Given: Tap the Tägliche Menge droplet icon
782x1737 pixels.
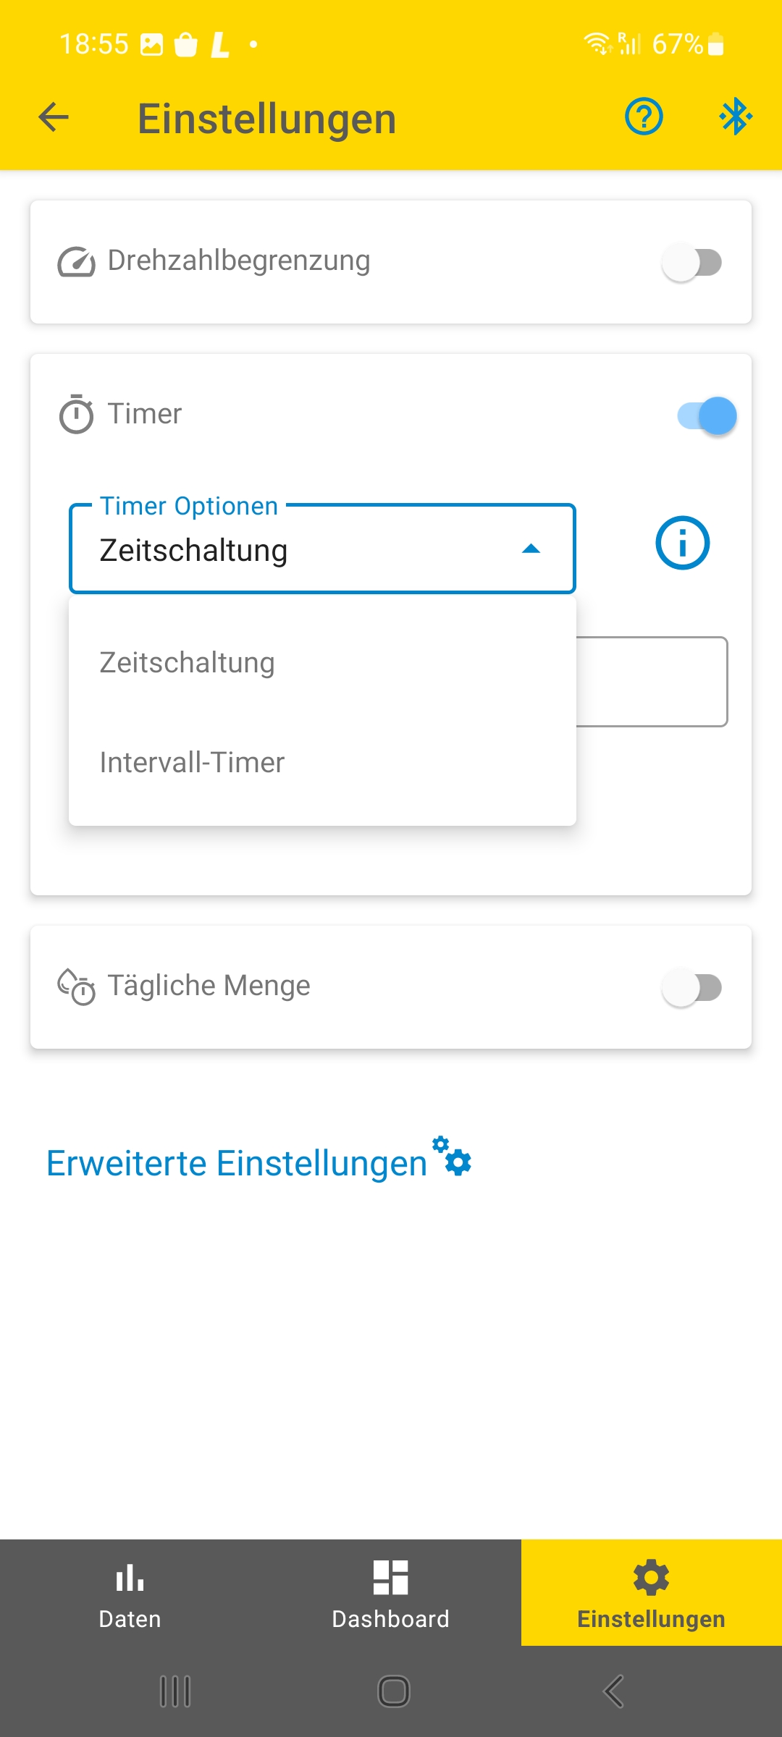Looking at the screenshot, I should tap(76, 987).
